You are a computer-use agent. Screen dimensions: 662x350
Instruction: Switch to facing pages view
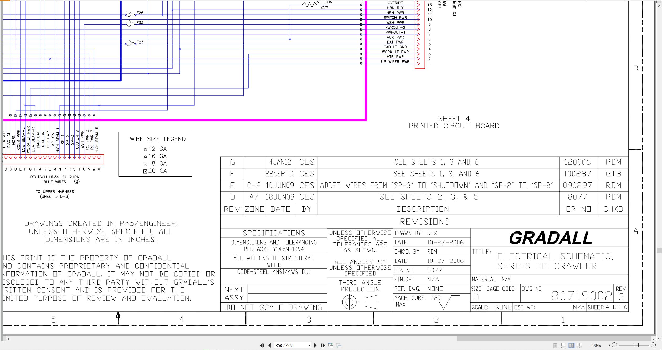[571, 346]
